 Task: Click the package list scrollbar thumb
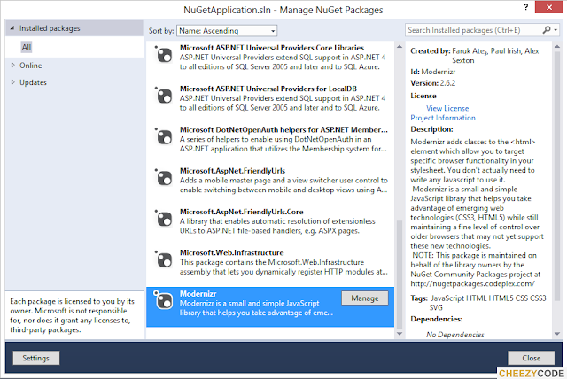[x=400, y=275]
